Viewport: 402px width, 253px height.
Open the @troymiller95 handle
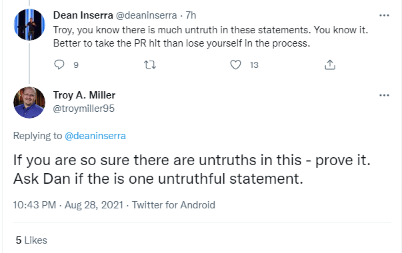pyautogui.click(x=83, y=109)
